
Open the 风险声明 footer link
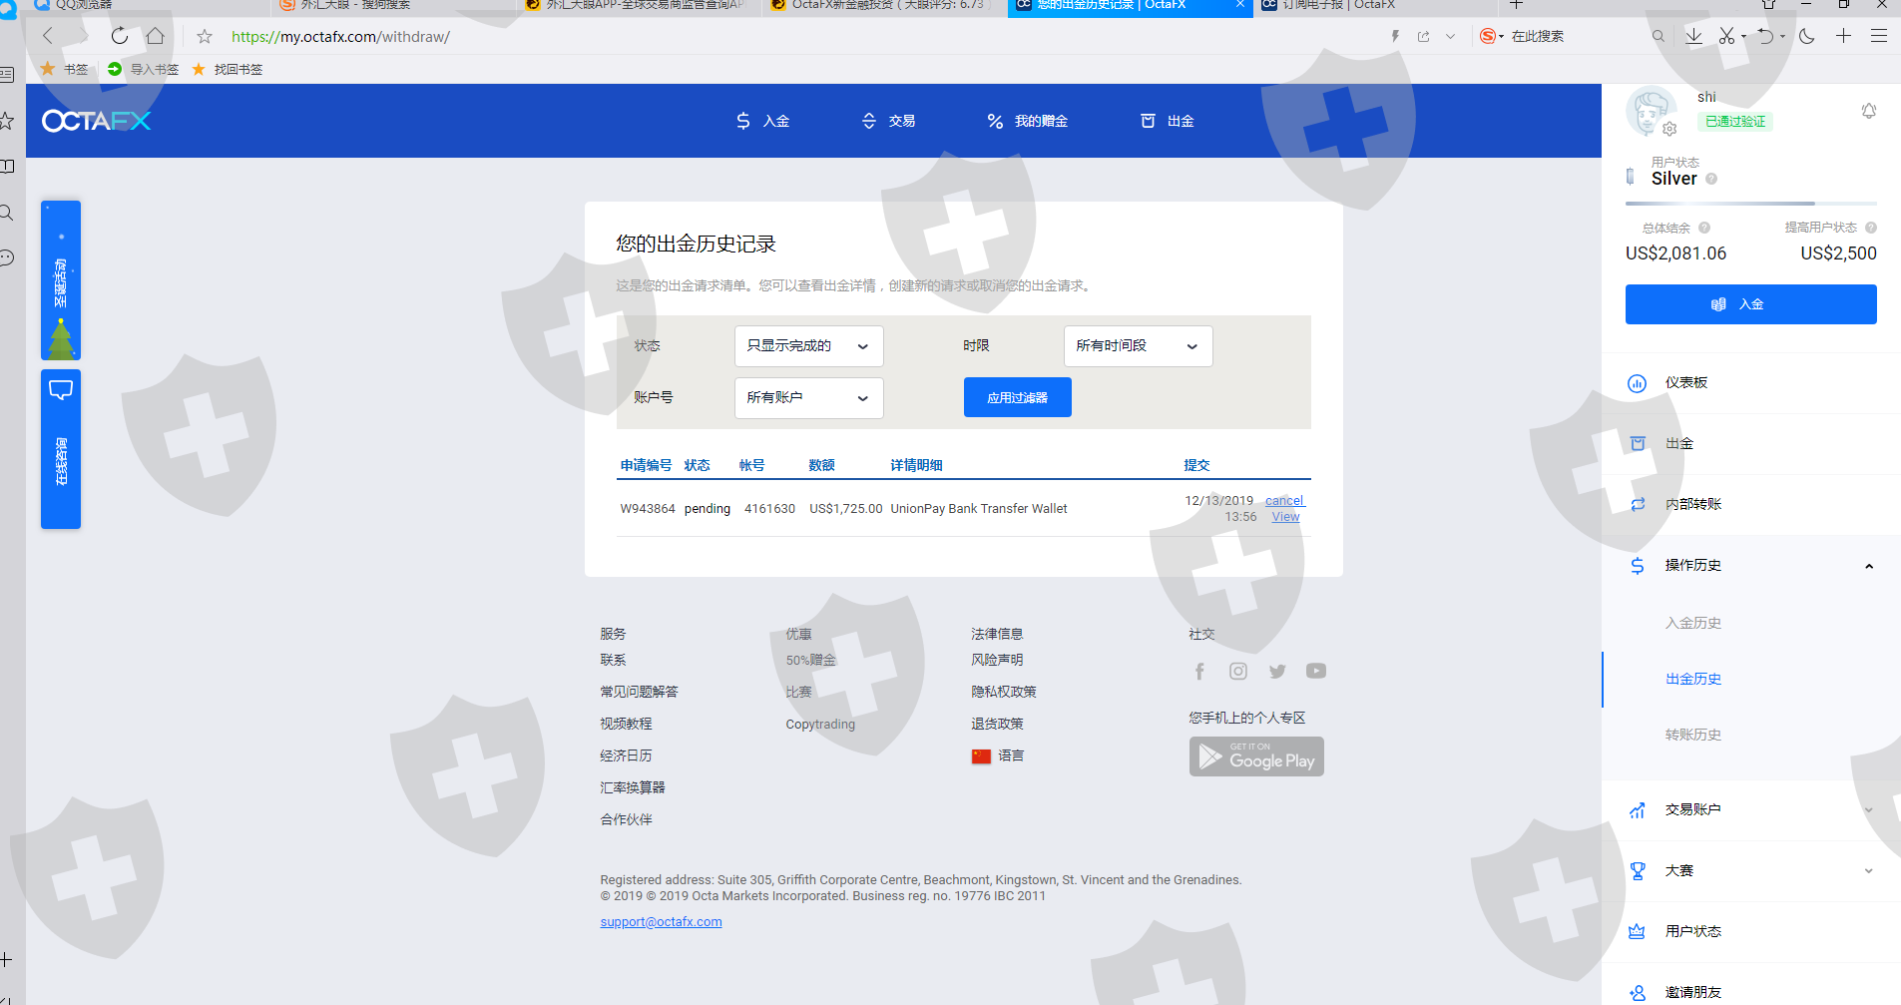997,660
